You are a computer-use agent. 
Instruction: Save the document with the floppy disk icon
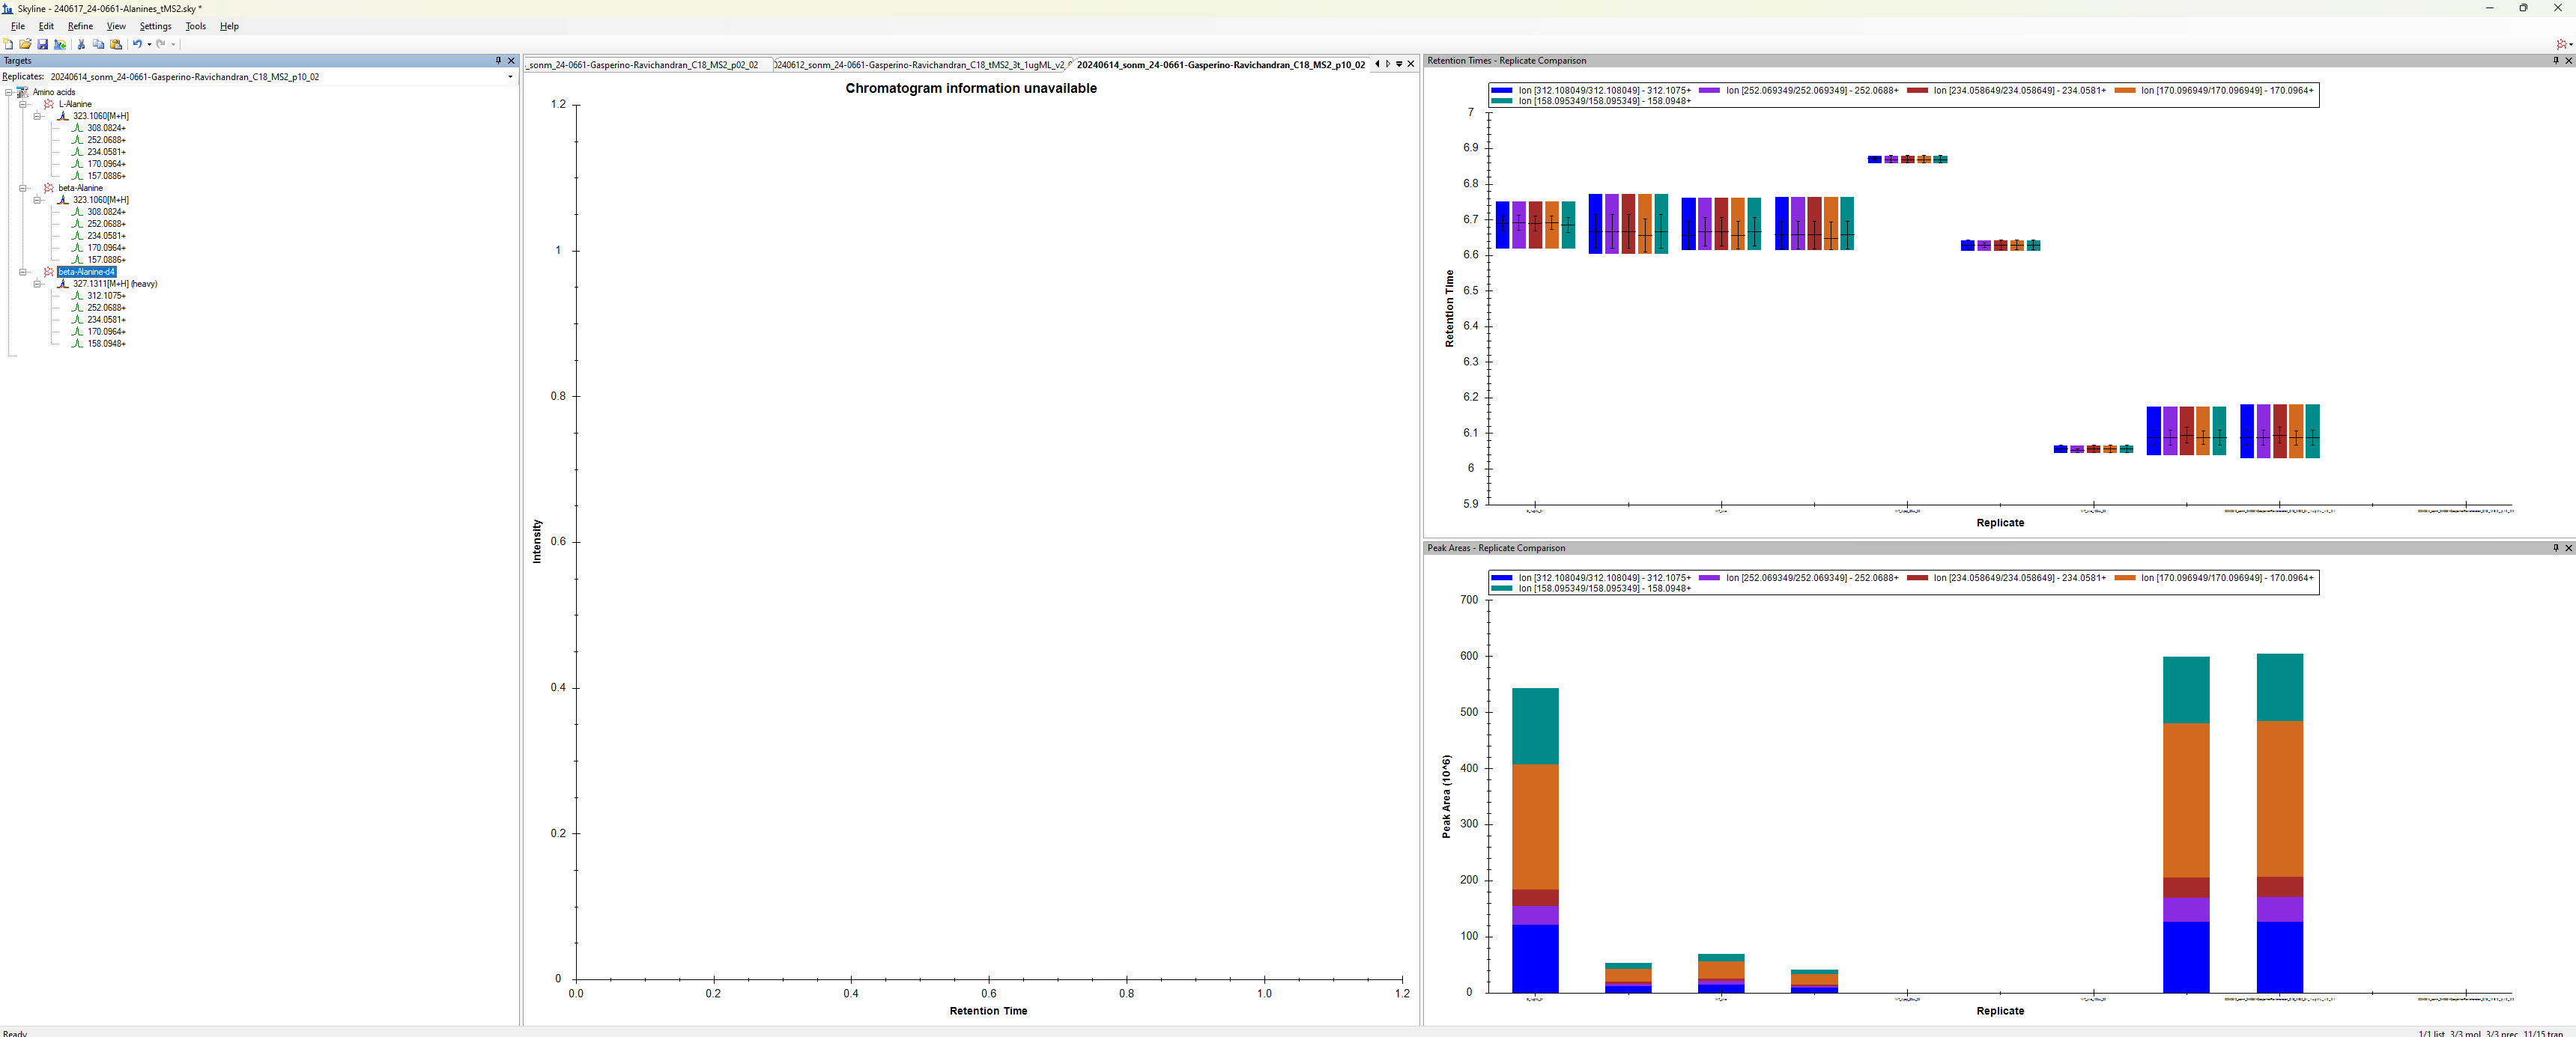point(42,44)
